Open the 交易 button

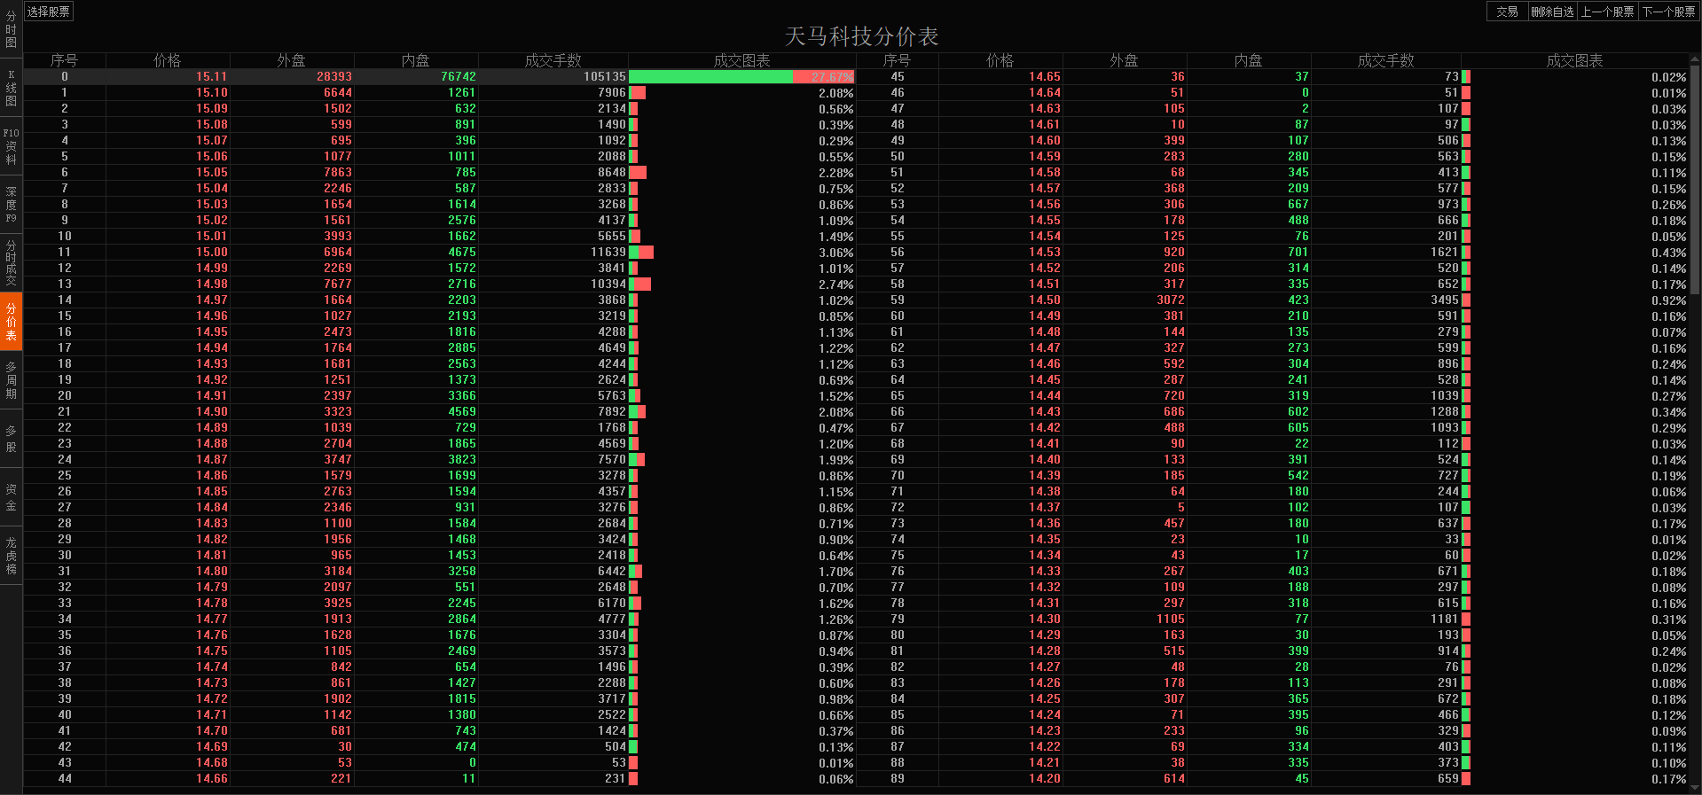pos(1507,12)
